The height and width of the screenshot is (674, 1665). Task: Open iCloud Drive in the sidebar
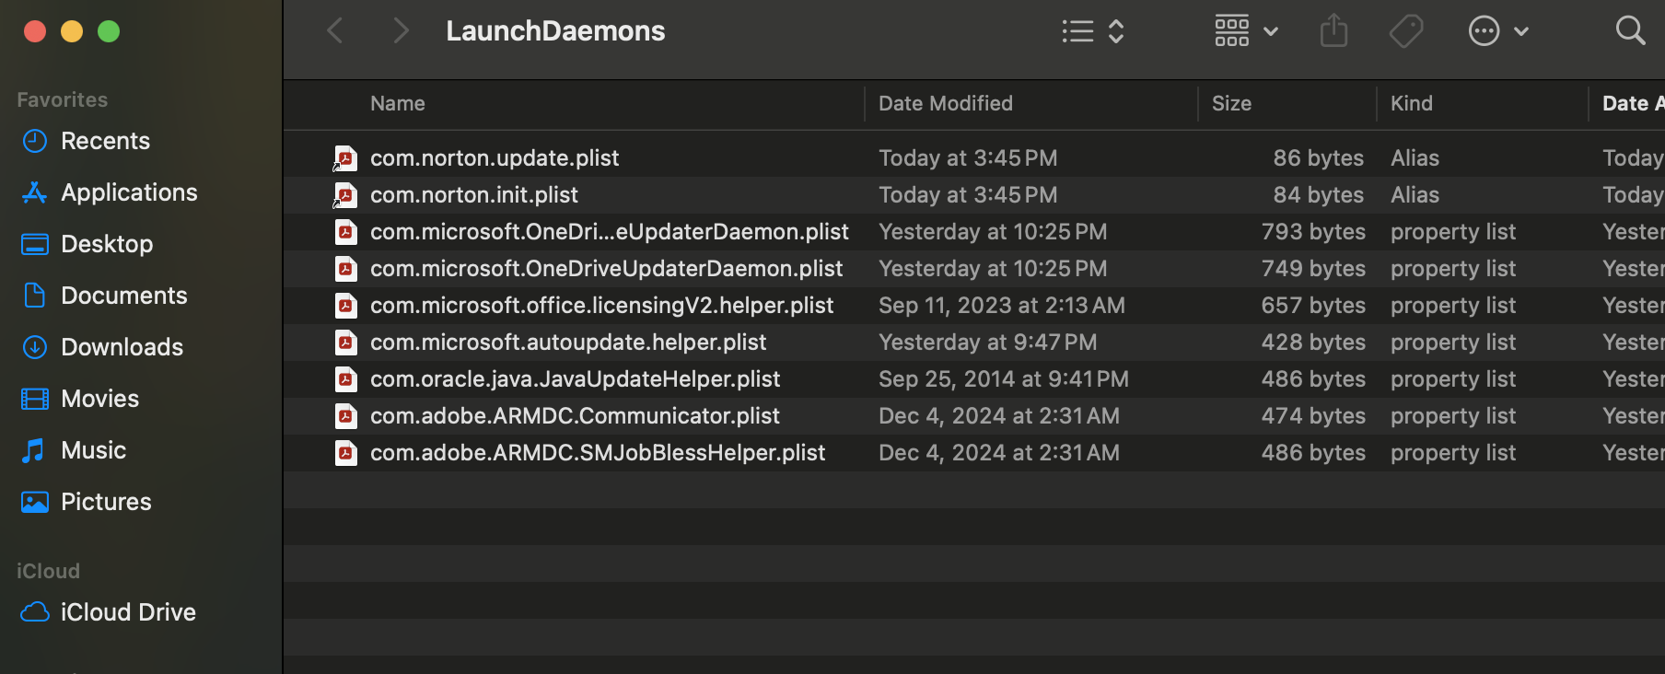[x=128, y=612]
